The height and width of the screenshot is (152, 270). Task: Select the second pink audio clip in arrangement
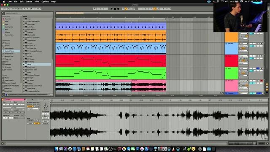148,85
